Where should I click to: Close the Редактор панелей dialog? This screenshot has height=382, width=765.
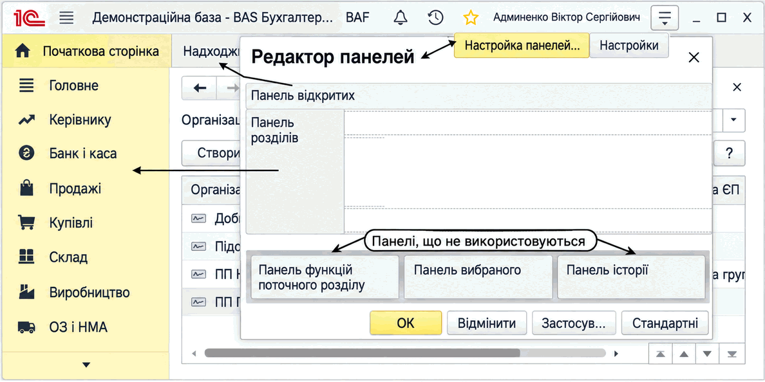click(x=694, y=57)
